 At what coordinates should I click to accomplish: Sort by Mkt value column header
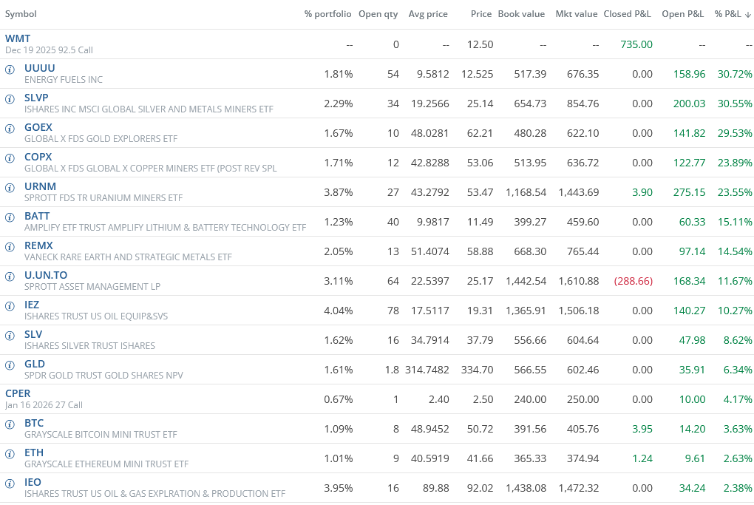tap(576, 14)
